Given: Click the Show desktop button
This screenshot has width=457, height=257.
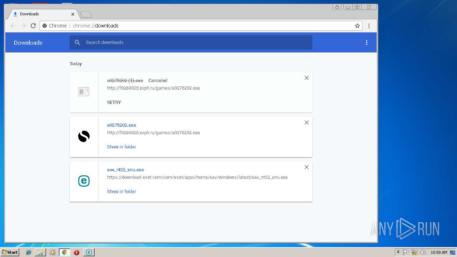Looking at the screenshot, I should click(x=452, y=252).
